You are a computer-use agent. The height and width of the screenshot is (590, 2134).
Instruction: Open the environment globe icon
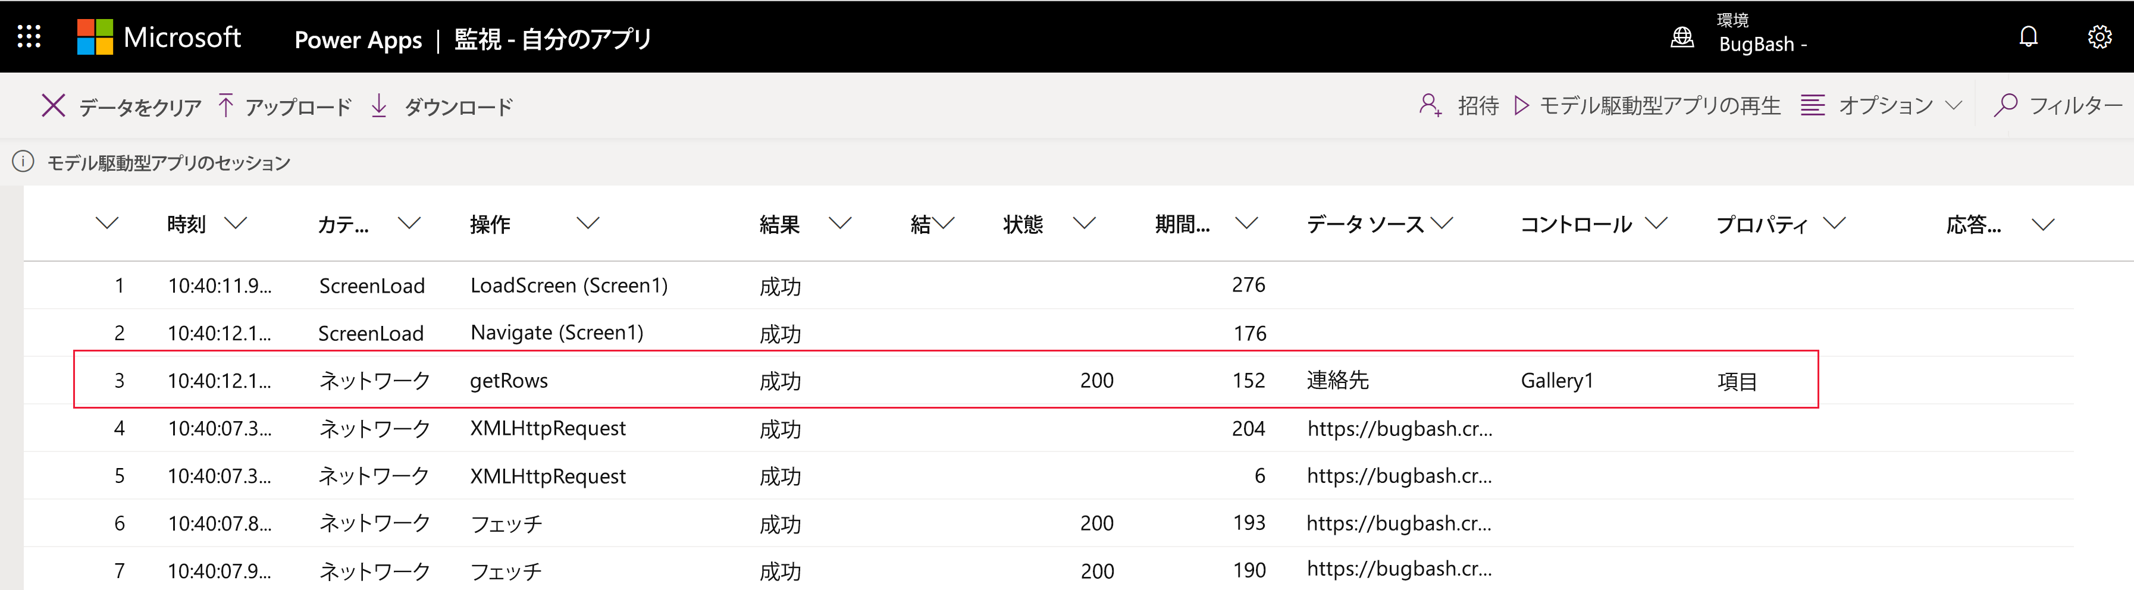tap(1682, 37)
